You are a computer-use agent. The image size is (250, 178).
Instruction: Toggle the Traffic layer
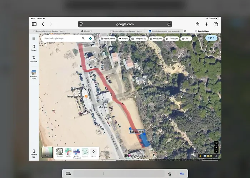point(68,152)
